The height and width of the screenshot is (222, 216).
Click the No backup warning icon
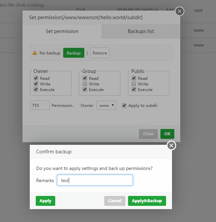tap(35, 53)
